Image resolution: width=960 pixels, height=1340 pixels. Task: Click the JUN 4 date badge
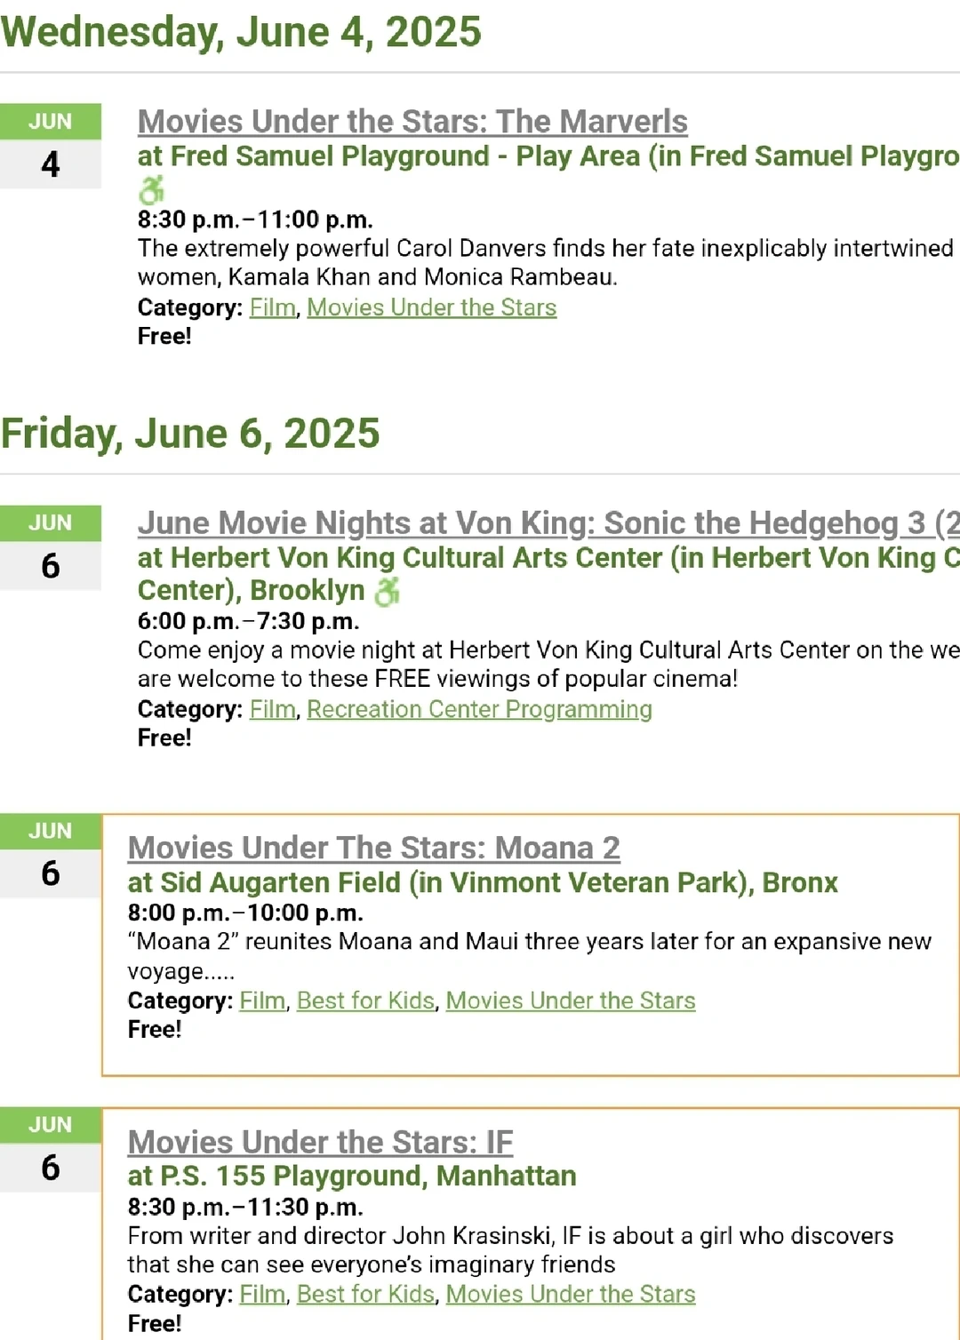pos(51,146)
